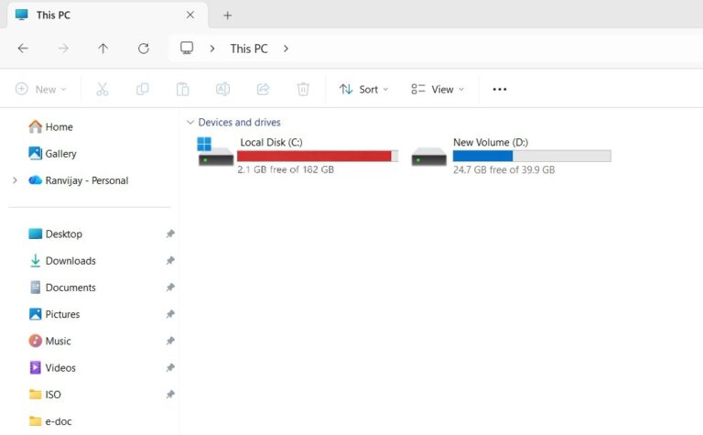Go back using the back arrow
Image resolution: width=703 pixels, height=435 pixels.
[23, 49]
